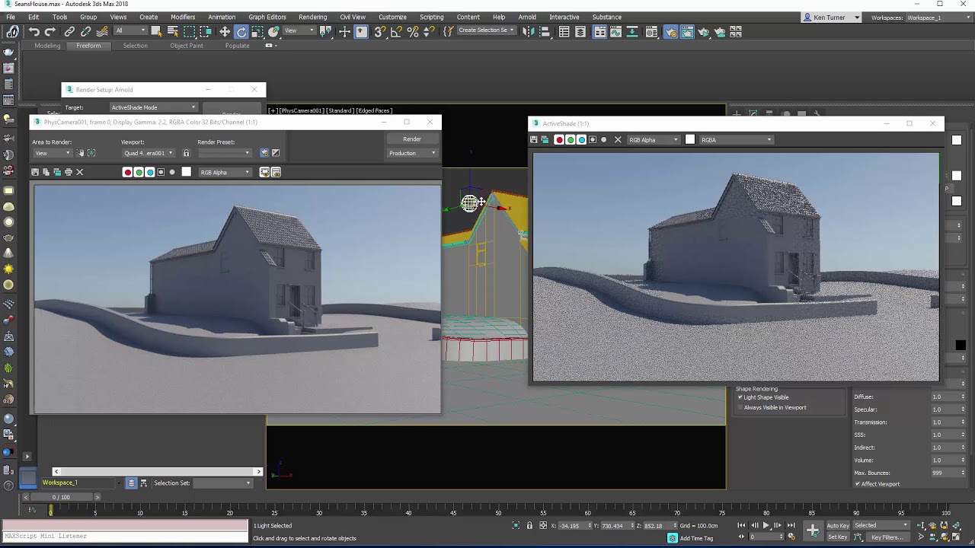Click white color swatch in ActiveShade toolbar
Screen dimensions: 975x548
(x=690, y=140)
